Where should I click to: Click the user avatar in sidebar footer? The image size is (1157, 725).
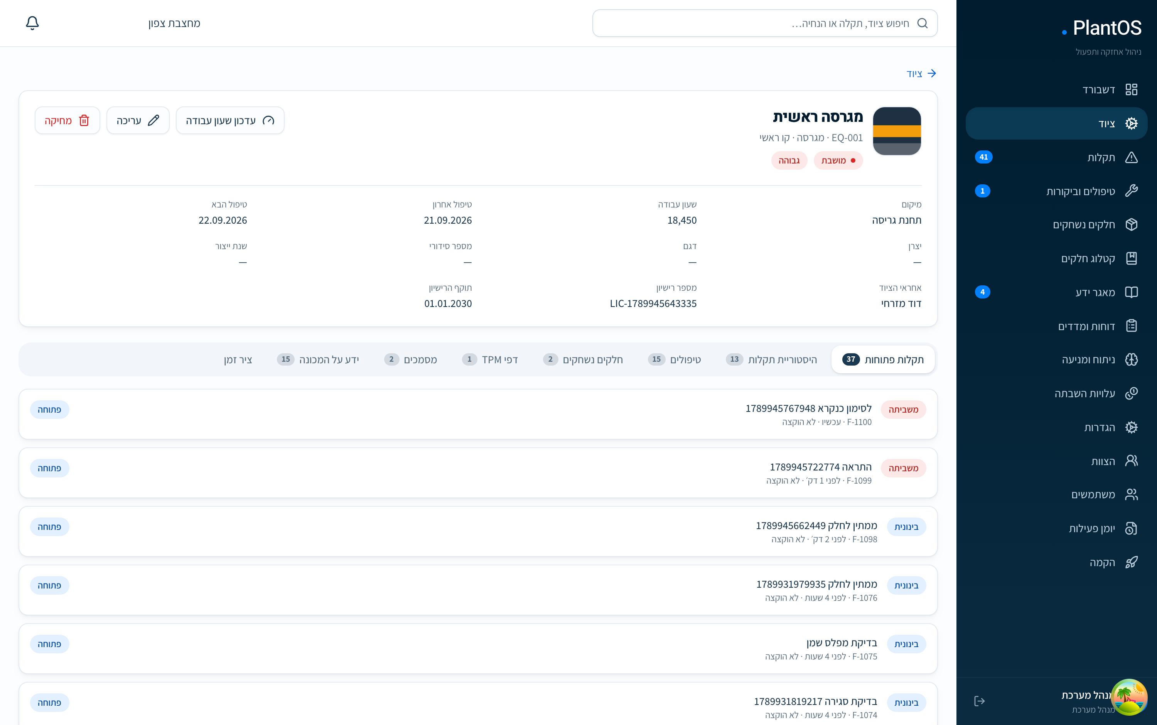point(1129,697)
